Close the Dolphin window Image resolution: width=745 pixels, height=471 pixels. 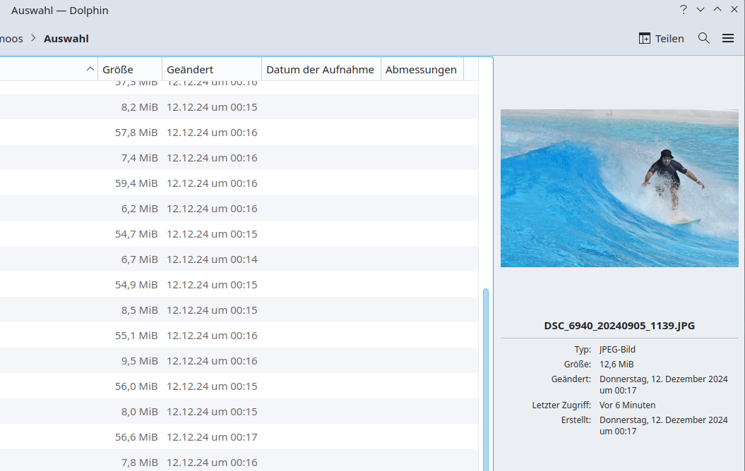click(734, 9)
